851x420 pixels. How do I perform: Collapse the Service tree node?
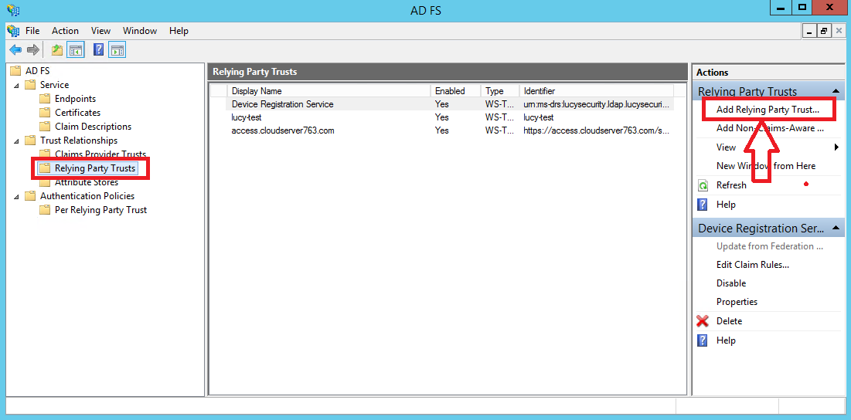[16, 85]
